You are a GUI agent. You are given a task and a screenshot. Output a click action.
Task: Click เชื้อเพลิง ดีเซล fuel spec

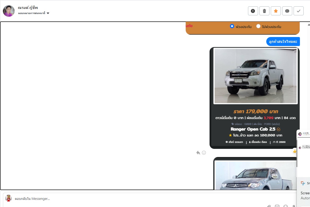click(258, 142)
